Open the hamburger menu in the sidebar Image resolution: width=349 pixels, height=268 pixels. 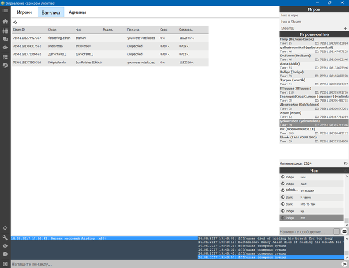click(5, 12)
